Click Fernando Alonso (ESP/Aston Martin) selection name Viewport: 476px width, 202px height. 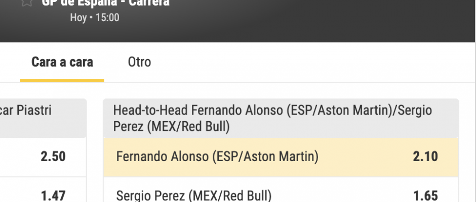click(x=217, y=157)
